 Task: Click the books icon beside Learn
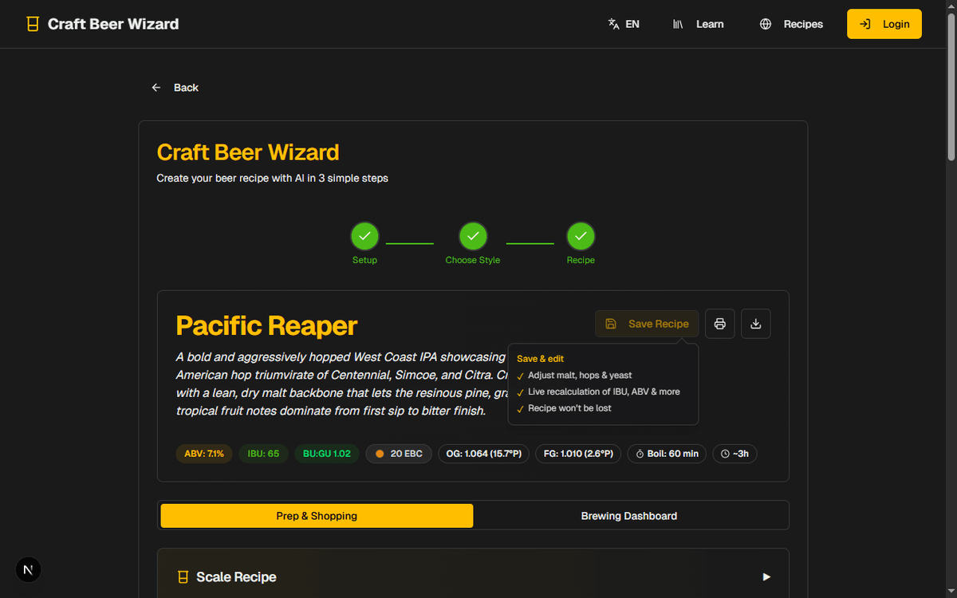pyautogui.click(x=678, y=24)
